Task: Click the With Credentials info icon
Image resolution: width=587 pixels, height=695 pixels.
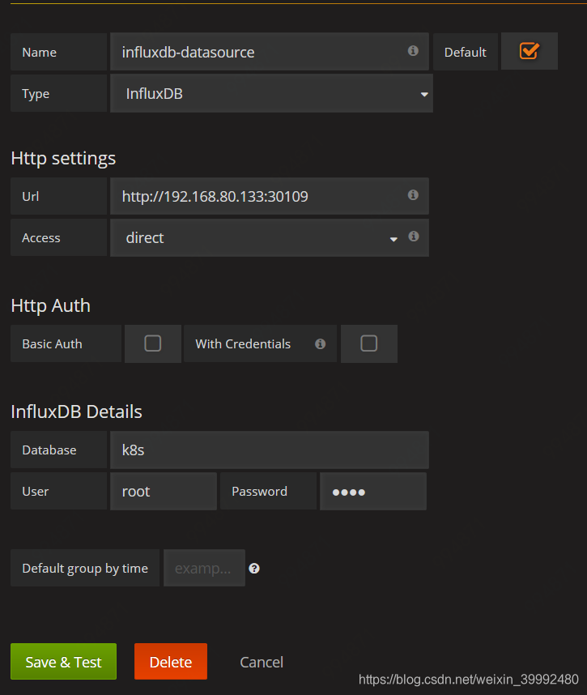Action: [x=321, y=344]
